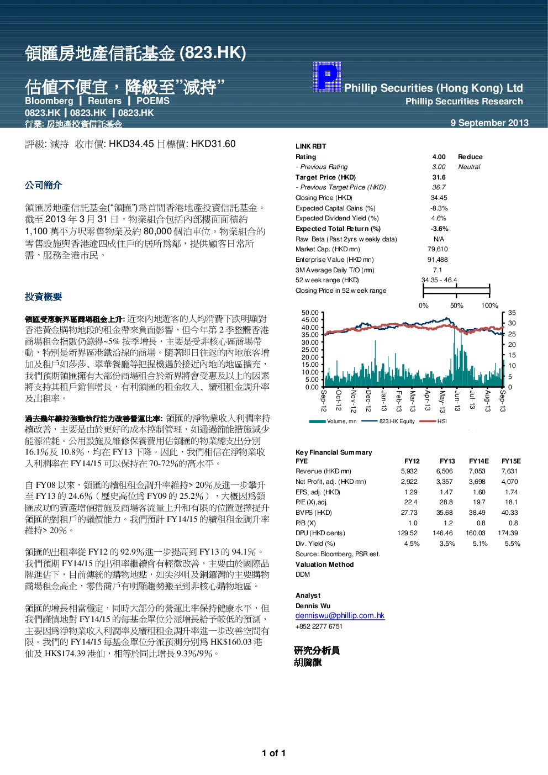Click FY13 Revenue value 6,506
This screenshot has height=775, width=548.
pos(444,471)
